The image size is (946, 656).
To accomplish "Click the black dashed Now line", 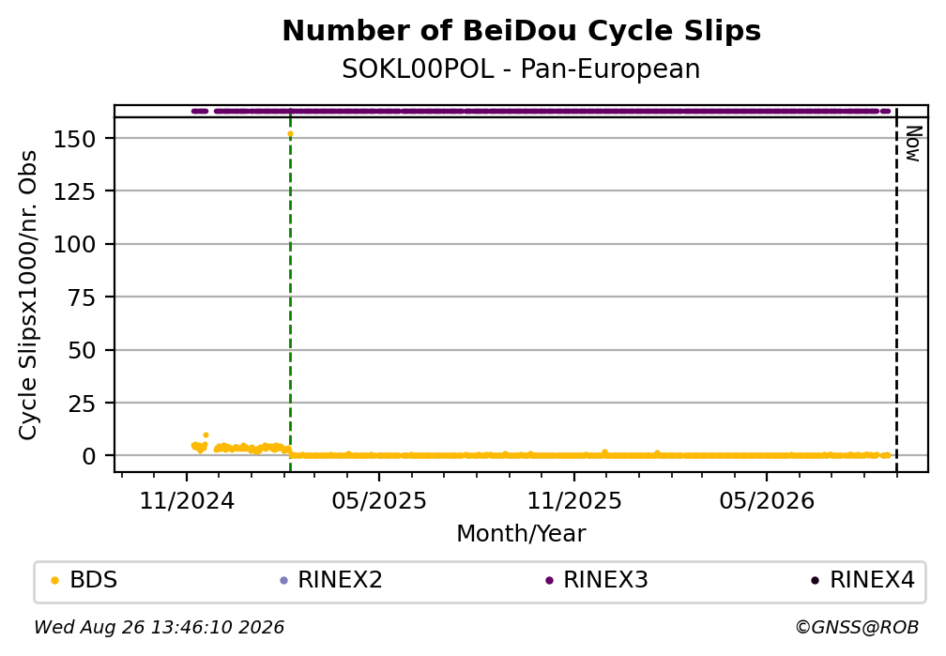I will pos(896,290).
